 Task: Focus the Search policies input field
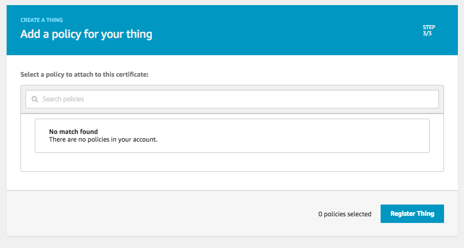coord(232,99)
